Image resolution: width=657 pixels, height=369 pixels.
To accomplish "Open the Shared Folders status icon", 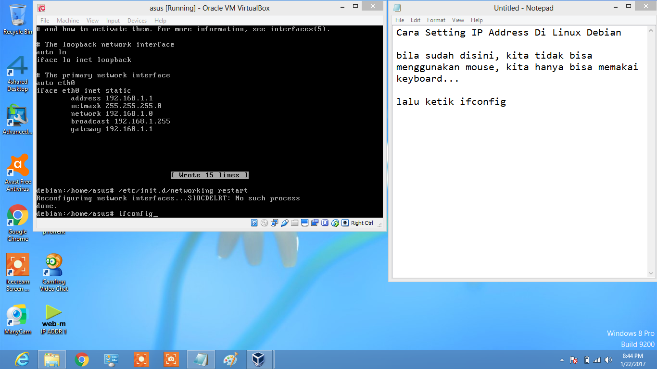I will coord(294,222).
